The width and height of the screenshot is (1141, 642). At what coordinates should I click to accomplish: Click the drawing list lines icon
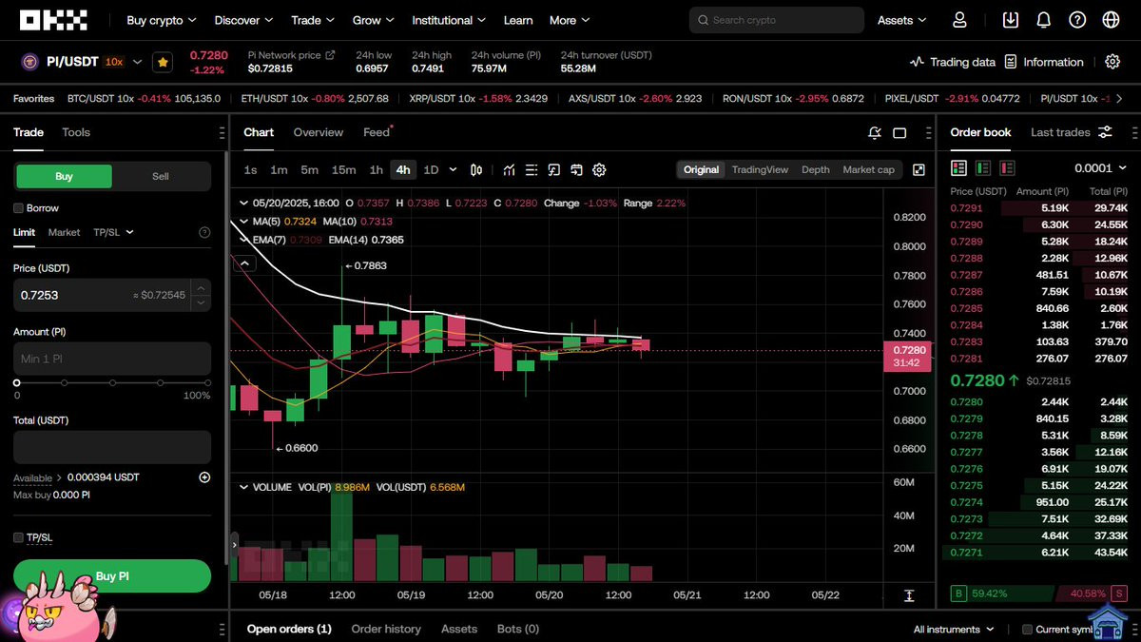pos(532,170)
